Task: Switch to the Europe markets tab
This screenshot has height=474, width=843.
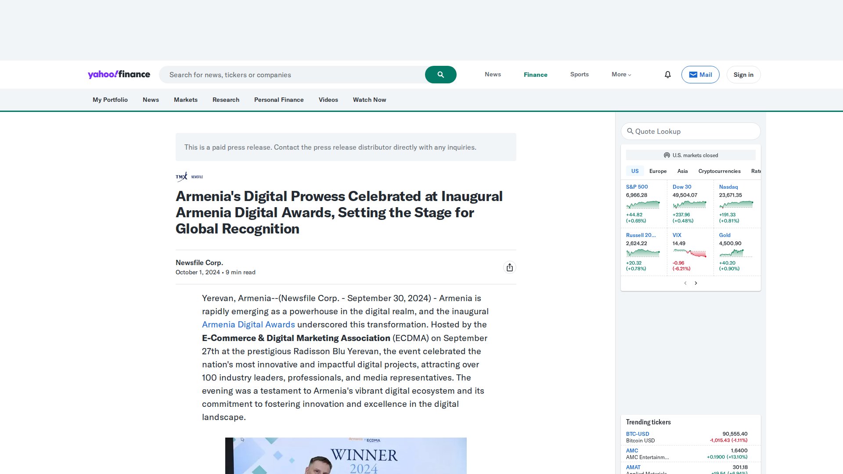Action: tap(658, 171)
